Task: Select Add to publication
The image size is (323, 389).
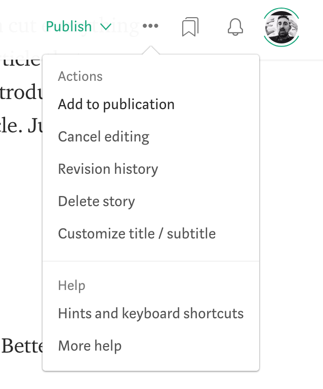Action: coord(116,105)
